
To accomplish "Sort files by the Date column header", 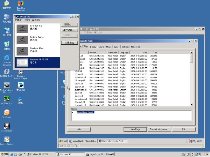I will tap(139, 53).
